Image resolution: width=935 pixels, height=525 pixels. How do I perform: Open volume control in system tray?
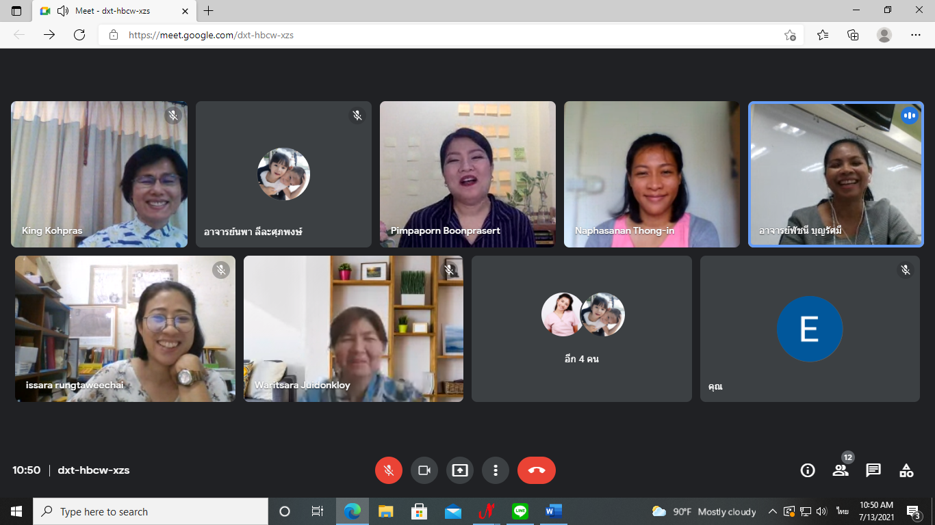(x=822, y=511)
